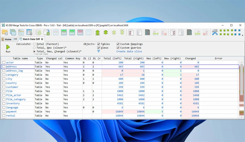Screen dimensions: 245x142
Task: Click the faded double-up arrow icon
Action: click(114, 32)
